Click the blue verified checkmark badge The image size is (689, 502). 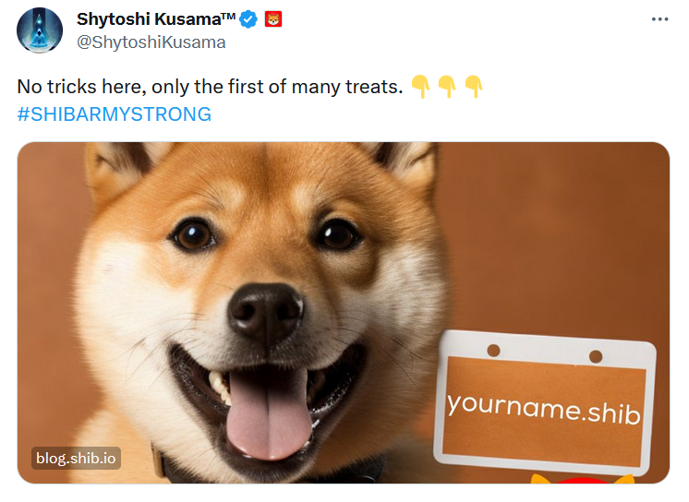pos(248,19)
